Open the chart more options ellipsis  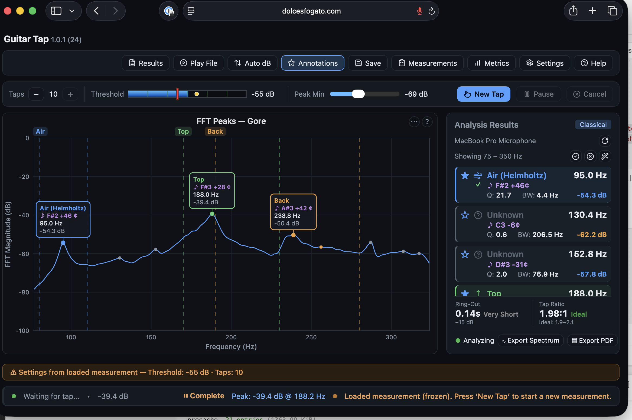(x=414, y=122)
